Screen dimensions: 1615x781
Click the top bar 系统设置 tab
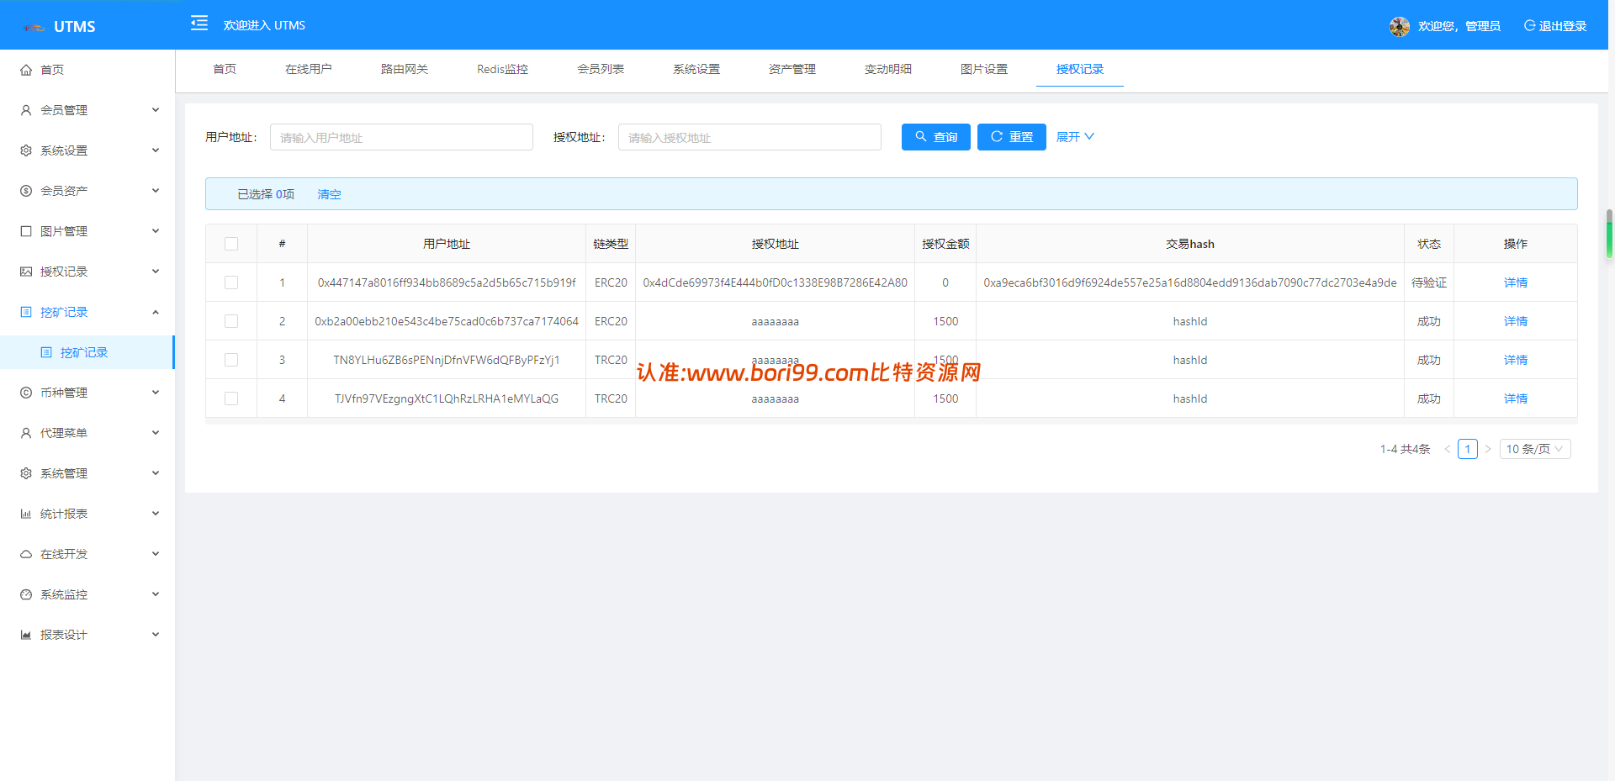696,69
